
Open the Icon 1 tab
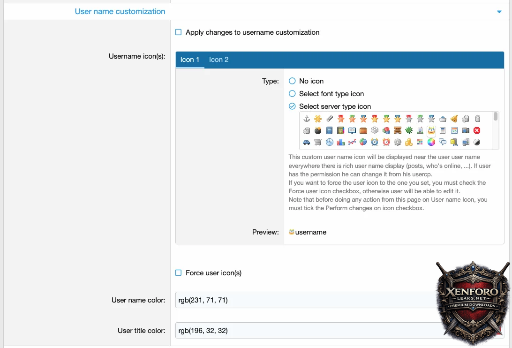pyautogui.click(x=190, y=60)
